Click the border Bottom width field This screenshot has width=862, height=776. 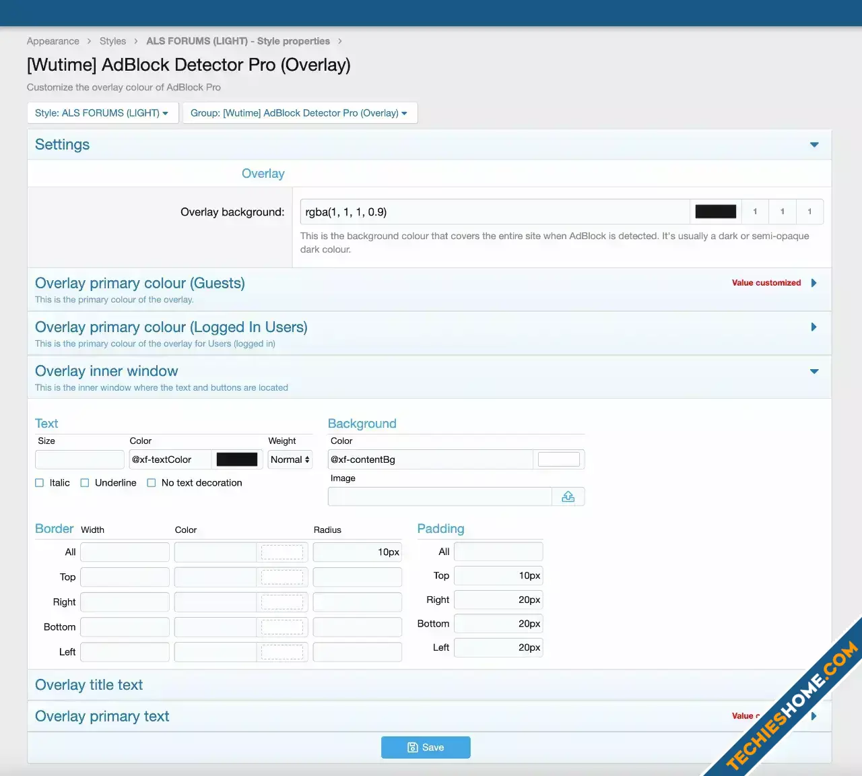click(x=125, y=627)
